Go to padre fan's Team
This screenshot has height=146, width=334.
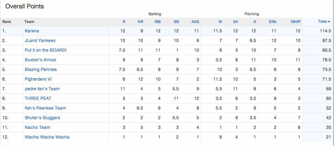point(42,89)
